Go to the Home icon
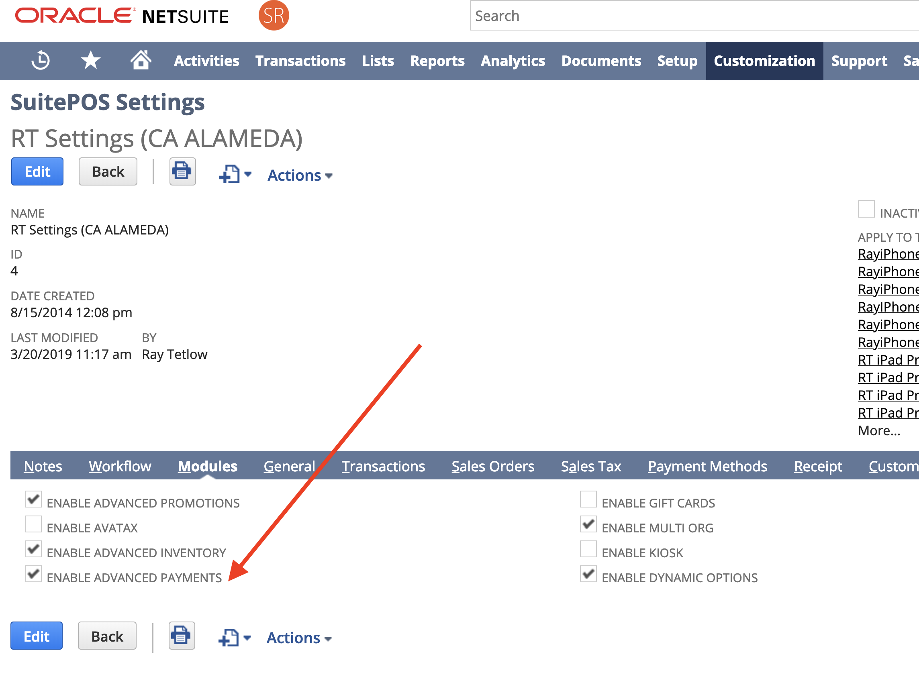Screen dimensions: 919x693 click(x=141, y=60)
